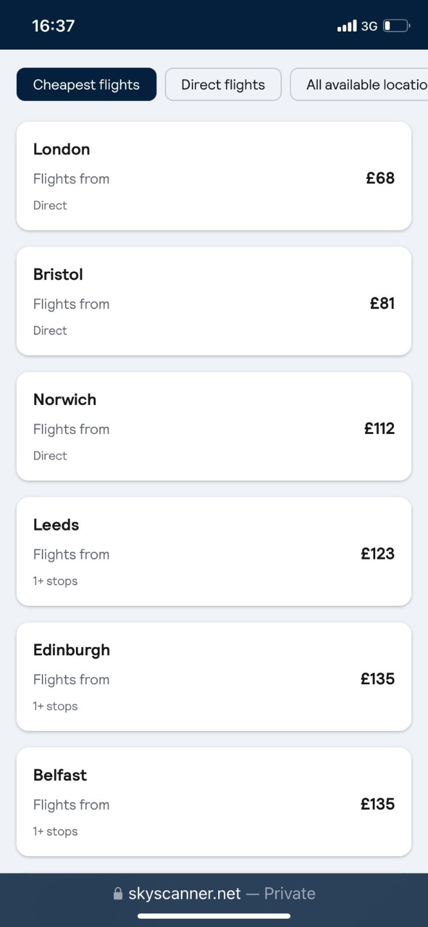
Task: Tap the battery icon in status bar
Action: (396, 26)
